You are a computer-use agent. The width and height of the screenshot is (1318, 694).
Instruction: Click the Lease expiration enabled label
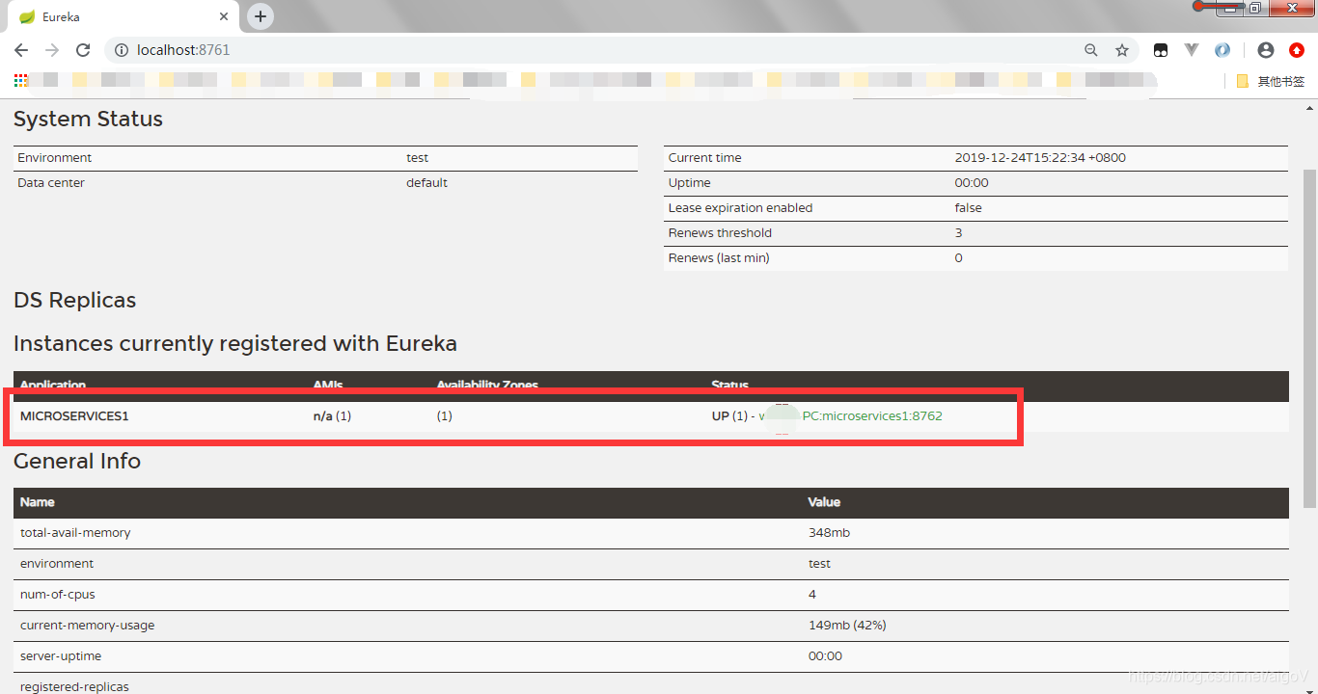[740, 208]
